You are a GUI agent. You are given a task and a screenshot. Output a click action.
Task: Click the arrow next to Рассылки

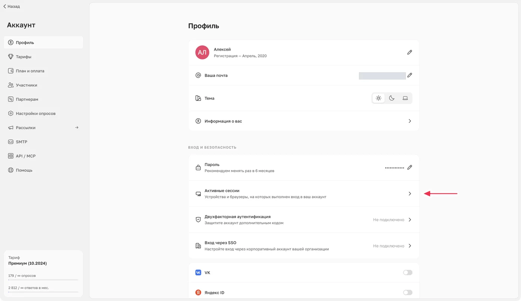pyautogui.click(x=77, y=128)
